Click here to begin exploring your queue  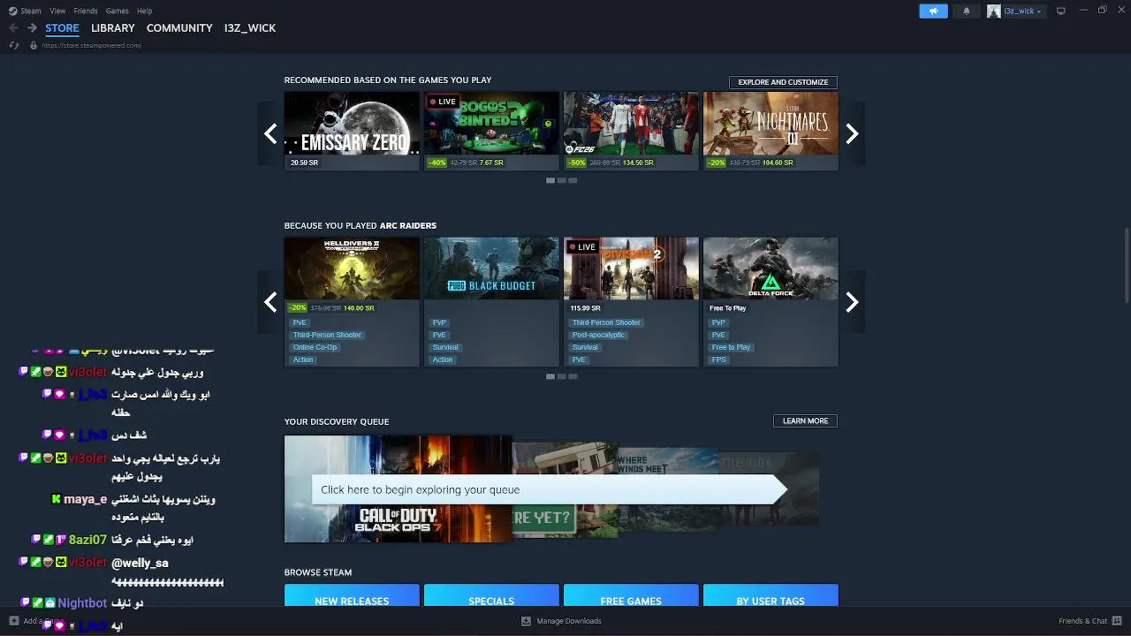click(548, 489)
